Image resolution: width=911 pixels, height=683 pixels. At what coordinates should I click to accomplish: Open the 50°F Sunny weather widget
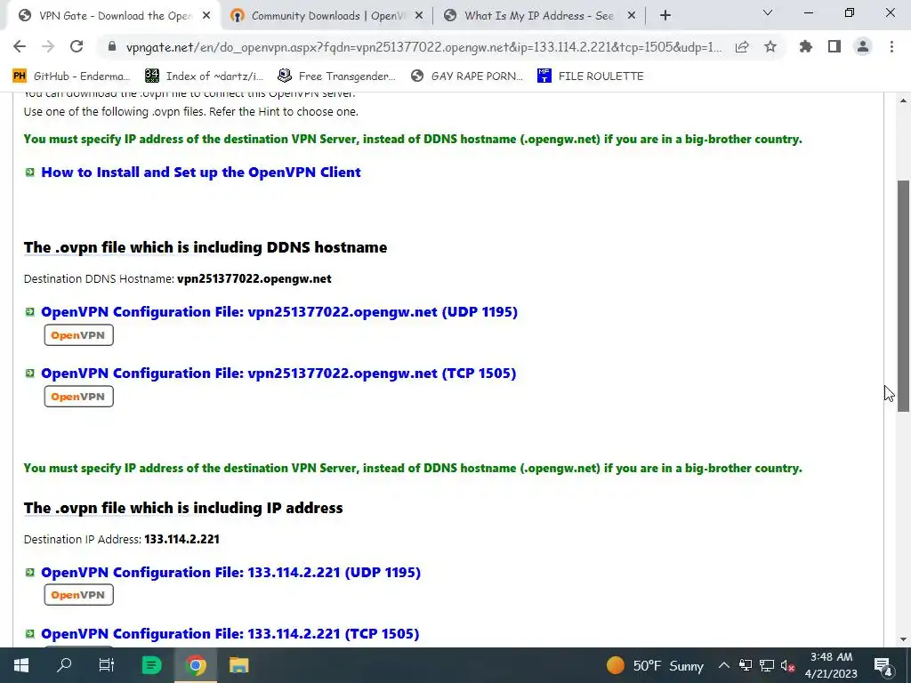tap(655, 665)
